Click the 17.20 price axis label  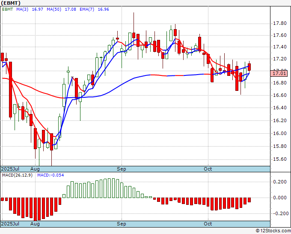click(280, 59)
